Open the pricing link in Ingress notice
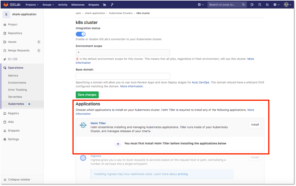Screen dimensions: 296x186 (183, 174)
